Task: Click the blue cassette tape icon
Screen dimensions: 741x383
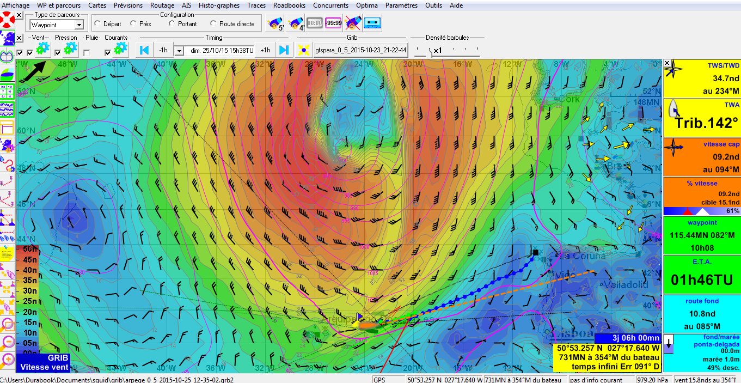Action: click(x=373, y=23)
